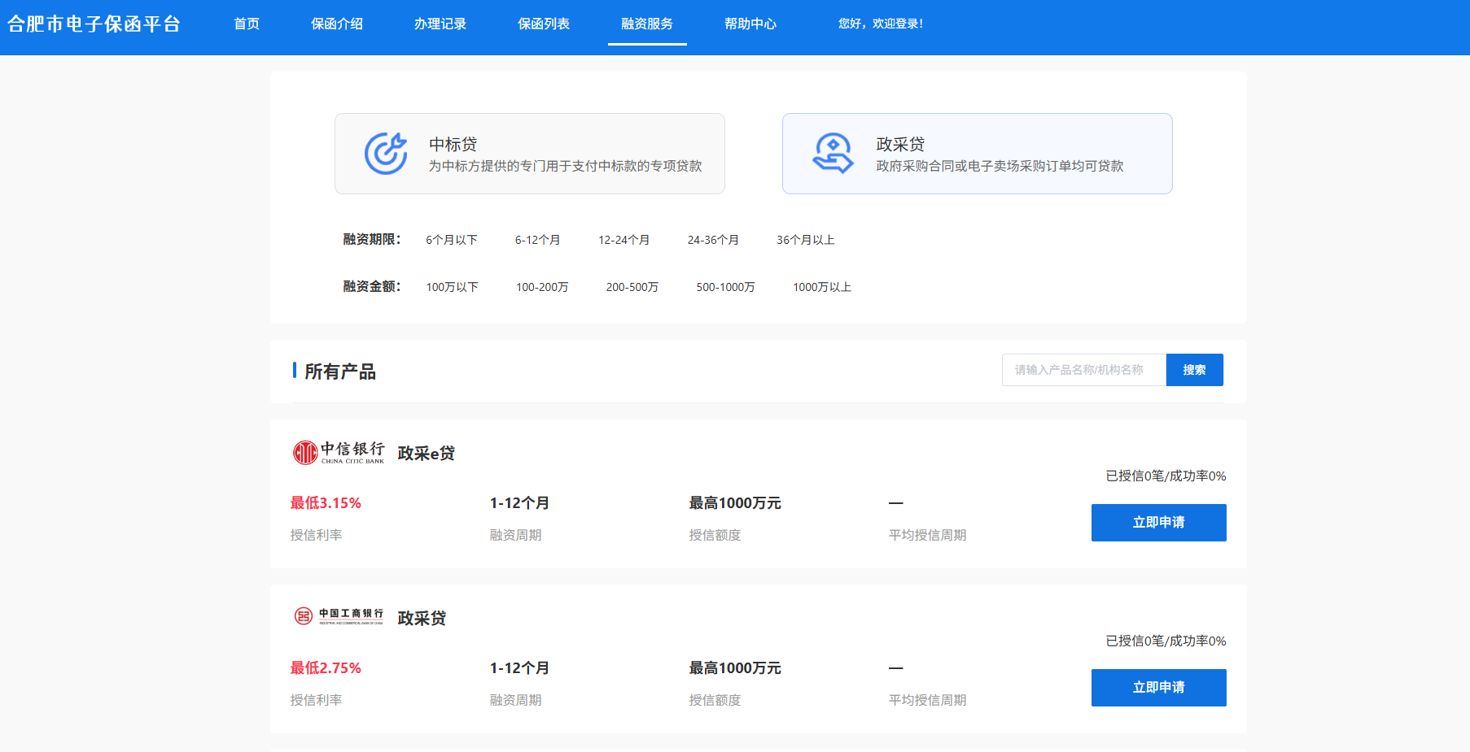Select the 6个月以下 financing period filter
This screenshot has height=752, width=1470.
tap(452, 239)
